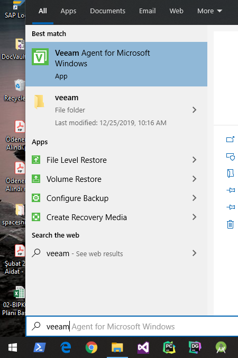Open PyCharm from the taskbar
Image resolution: width=238 pixels, height=358 pixels.
(x=169, y=347)
